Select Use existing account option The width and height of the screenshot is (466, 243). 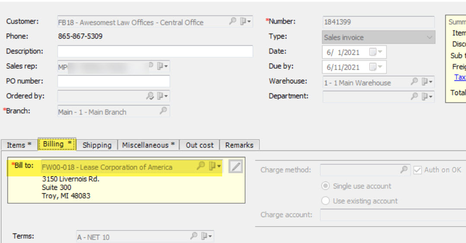coord(326,201)
